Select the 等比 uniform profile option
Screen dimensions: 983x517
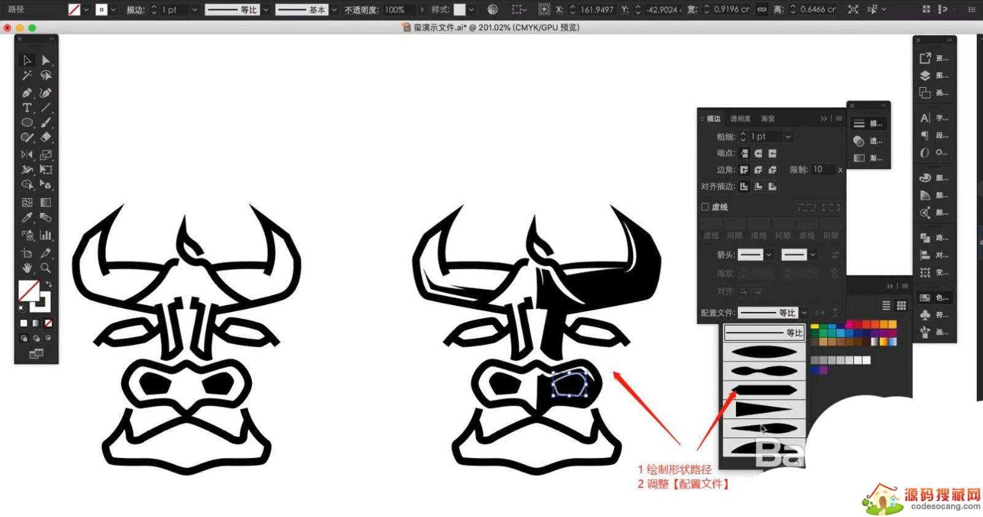pyautogui.click(x=764, y=333)
